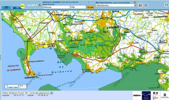The width and height of the screenshot is (169, 100).
Task: Select the Nom de la commune mode
Action: tap(70, 2)
